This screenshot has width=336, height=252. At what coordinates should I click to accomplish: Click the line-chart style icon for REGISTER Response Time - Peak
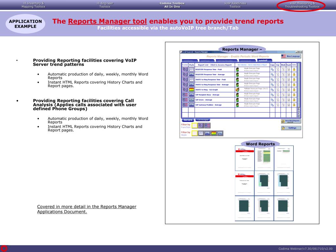pyautogui.click(x=191, y=70)
